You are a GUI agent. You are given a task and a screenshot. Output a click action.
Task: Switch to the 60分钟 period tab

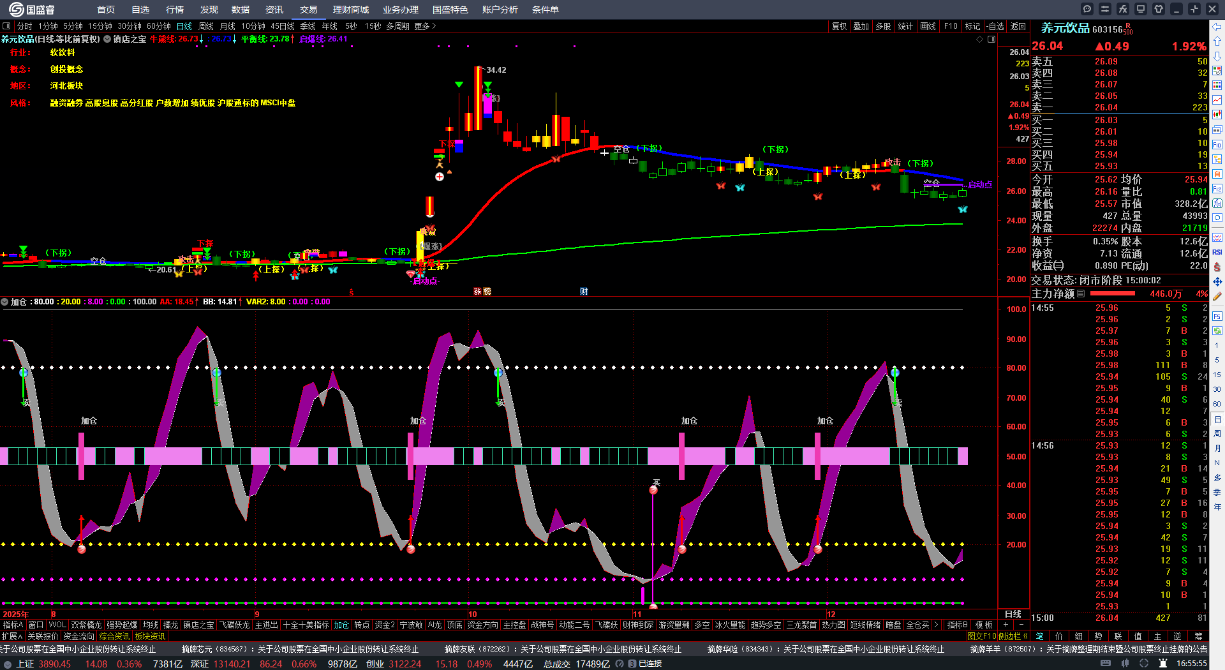(x=159, y=26)
